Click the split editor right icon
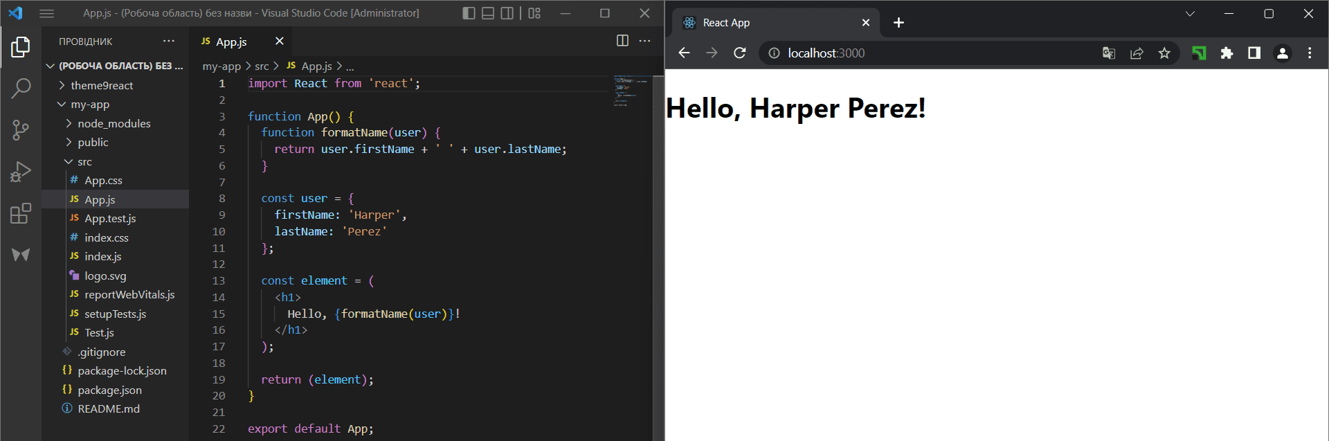This screenshot has height=441, width=1329. (x=622, y=41)
